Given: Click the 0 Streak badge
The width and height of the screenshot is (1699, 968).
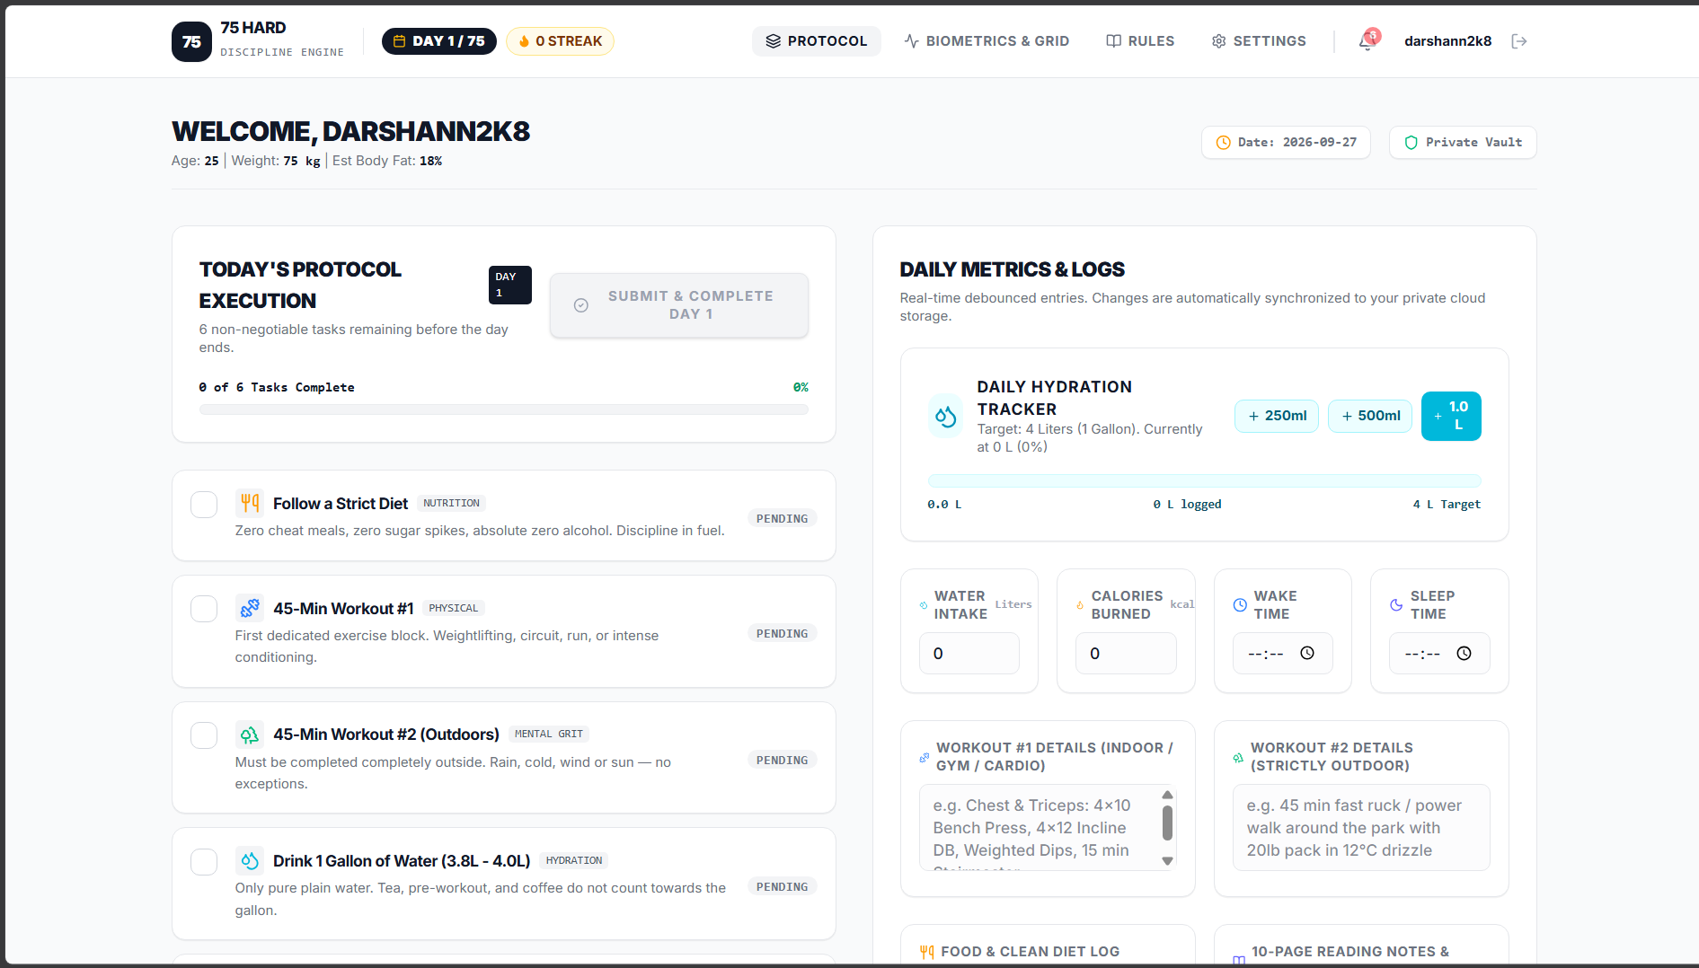Looking at the screenshot, I should coord(560,41).
